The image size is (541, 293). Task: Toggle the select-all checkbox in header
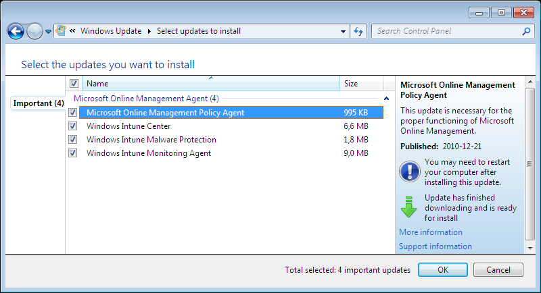[x=74, y=84]
